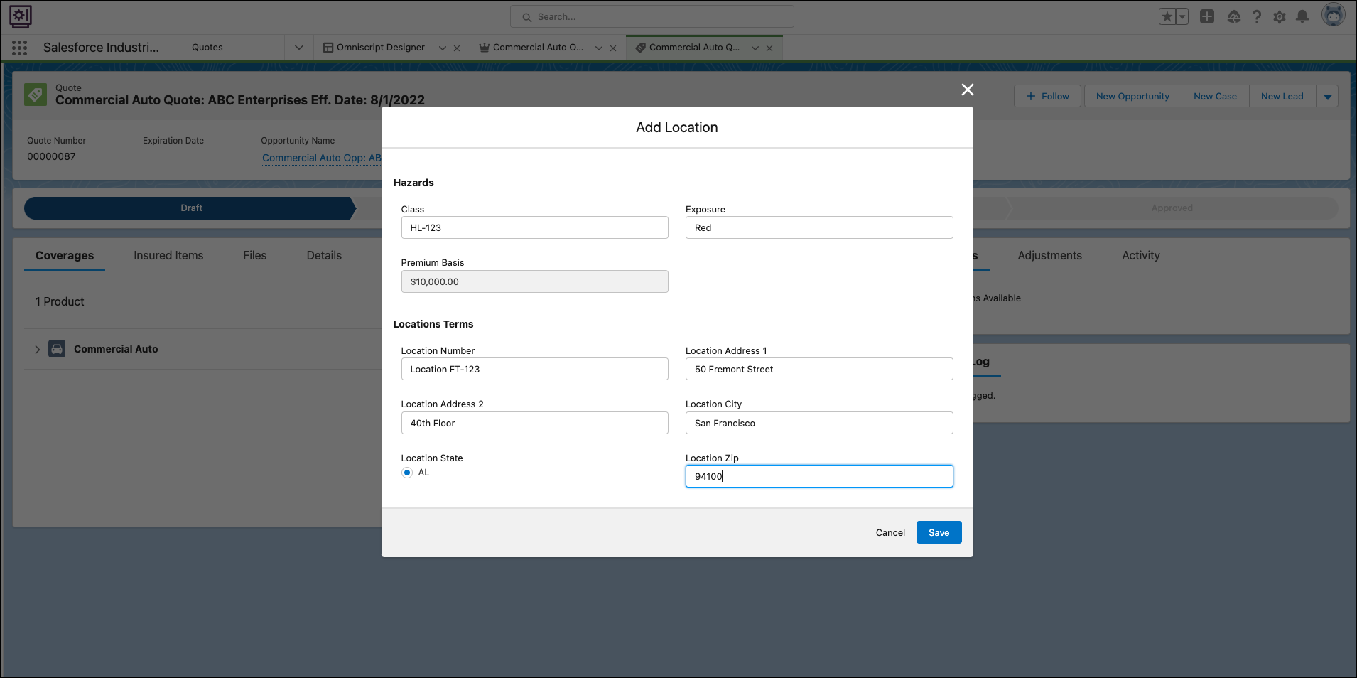Click the Class input field
This screenshot has width=1357, height=678.
[x=534, y=227]
